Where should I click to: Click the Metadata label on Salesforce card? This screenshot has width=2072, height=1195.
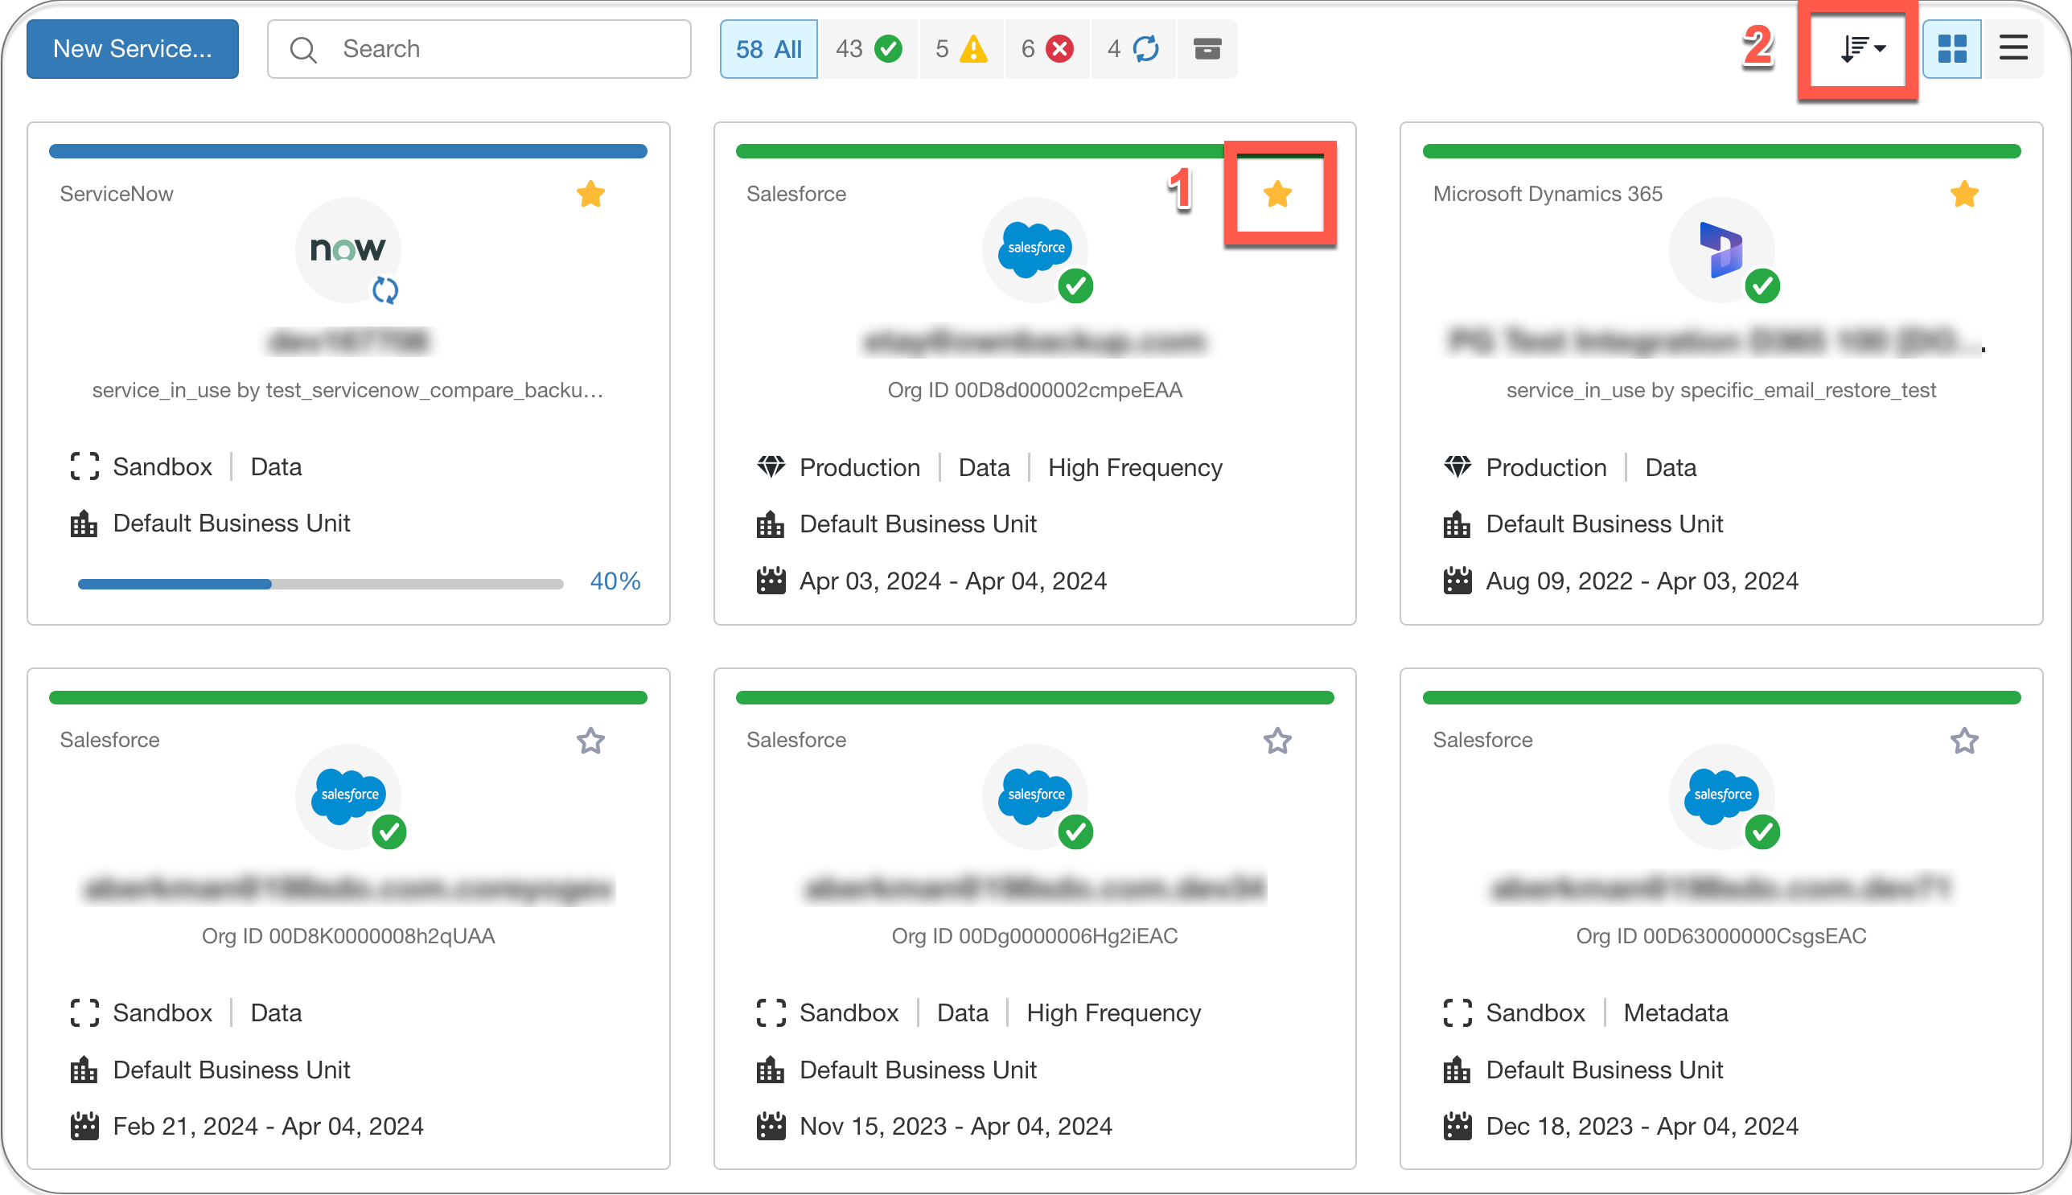point(1675,1012)
